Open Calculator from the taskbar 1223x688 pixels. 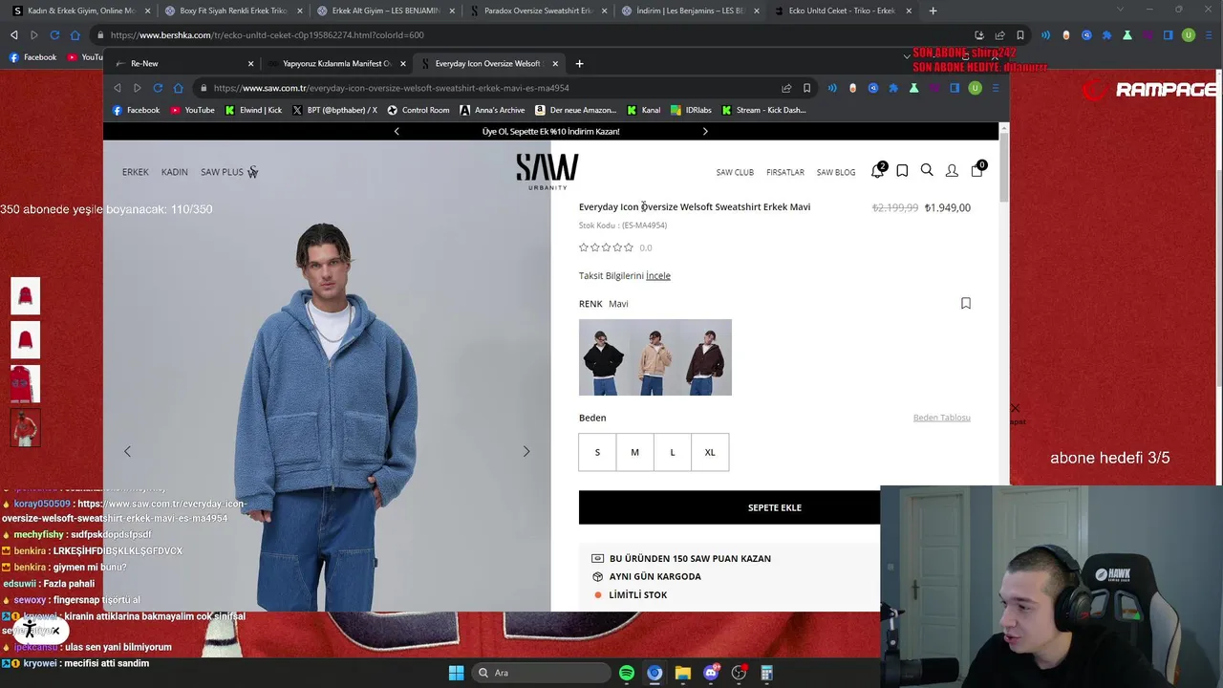pyautogui.click(x=766, y=673)
